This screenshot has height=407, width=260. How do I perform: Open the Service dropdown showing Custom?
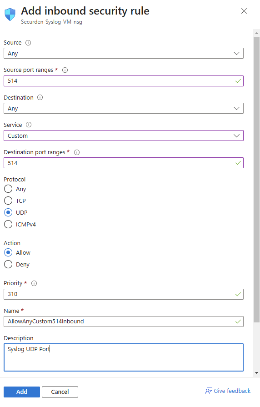(x=124, y=136)
